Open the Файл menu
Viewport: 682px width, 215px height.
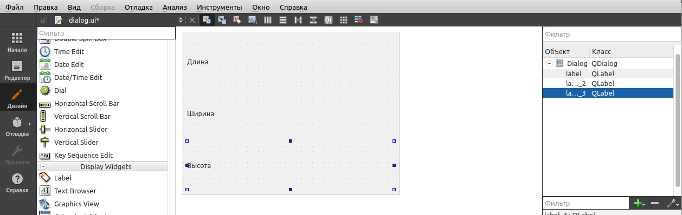click(14, 7)
